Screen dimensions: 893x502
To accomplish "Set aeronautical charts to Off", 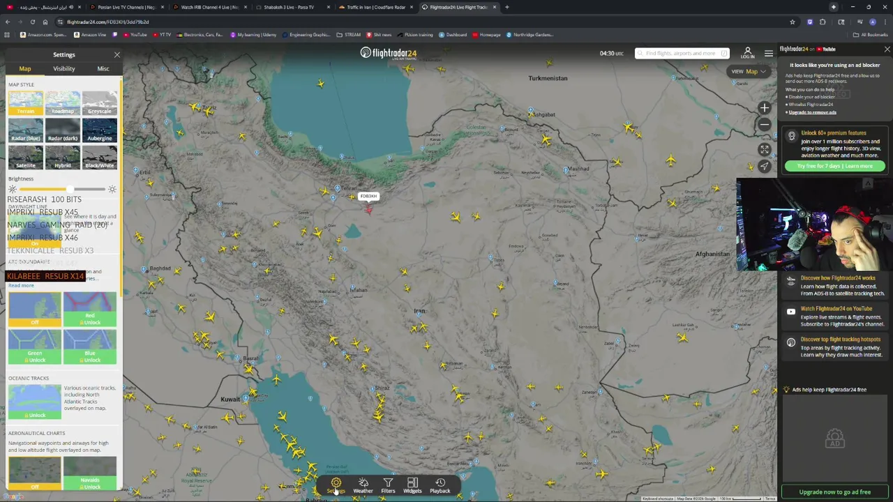I will click(x=35, y=473).
